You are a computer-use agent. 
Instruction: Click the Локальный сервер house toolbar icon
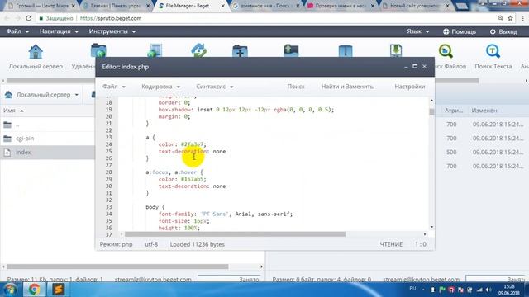point(36,51)
